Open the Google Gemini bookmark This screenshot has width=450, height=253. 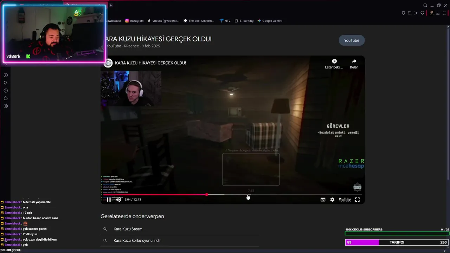[270, 21]
